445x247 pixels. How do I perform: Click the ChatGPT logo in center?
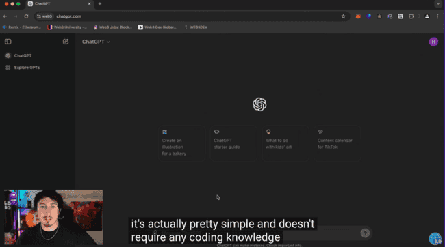coord(259,104)
